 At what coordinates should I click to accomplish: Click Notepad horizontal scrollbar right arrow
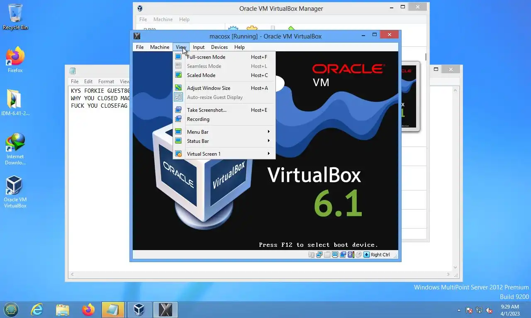click(448, 274)
